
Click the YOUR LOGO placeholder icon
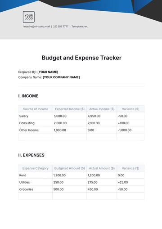29,17
